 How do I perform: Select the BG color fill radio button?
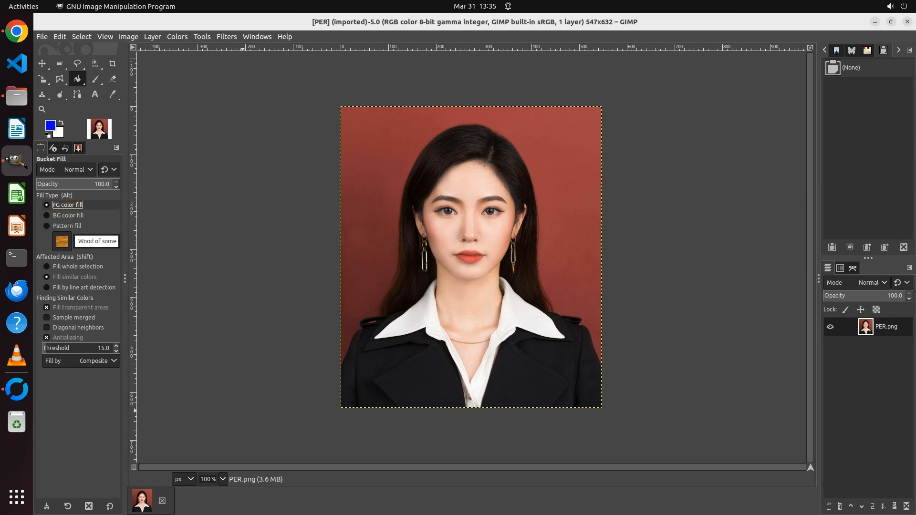[x=47, y=216]
